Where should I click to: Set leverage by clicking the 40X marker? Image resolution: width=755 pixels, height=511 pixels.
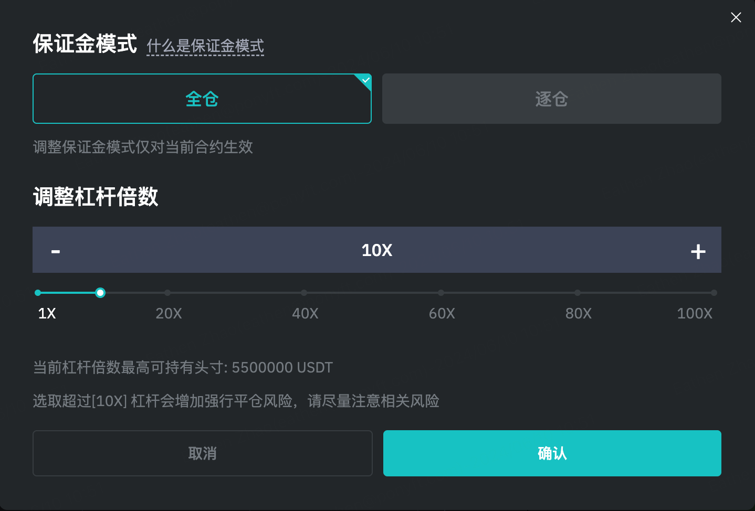click(x=304, y=292)
